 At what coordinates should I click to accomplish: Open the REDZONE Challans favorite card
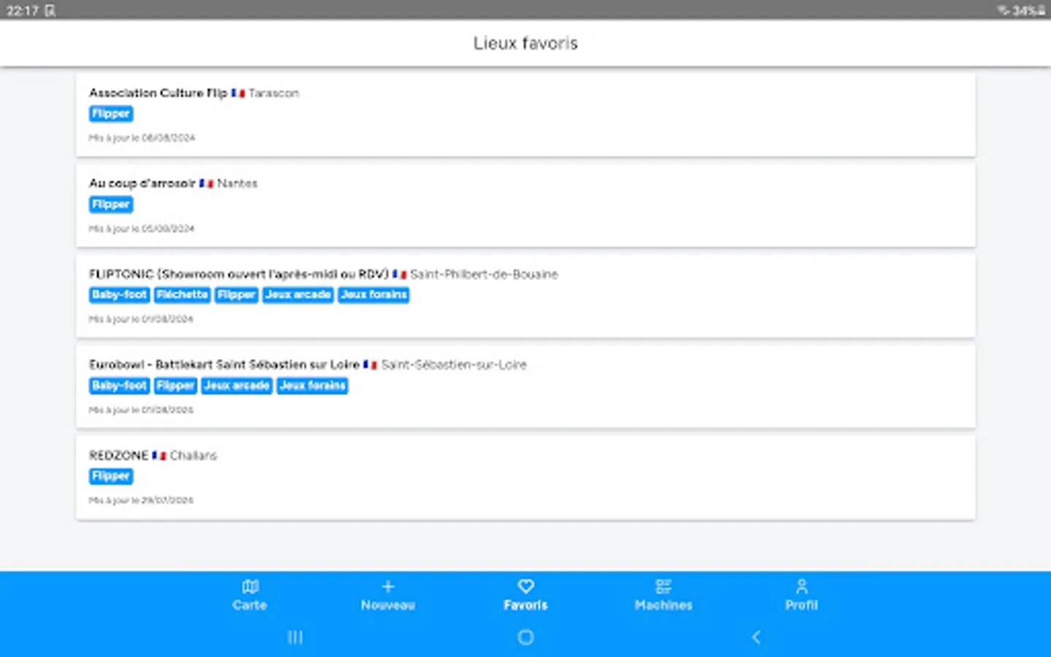(525, 477)
